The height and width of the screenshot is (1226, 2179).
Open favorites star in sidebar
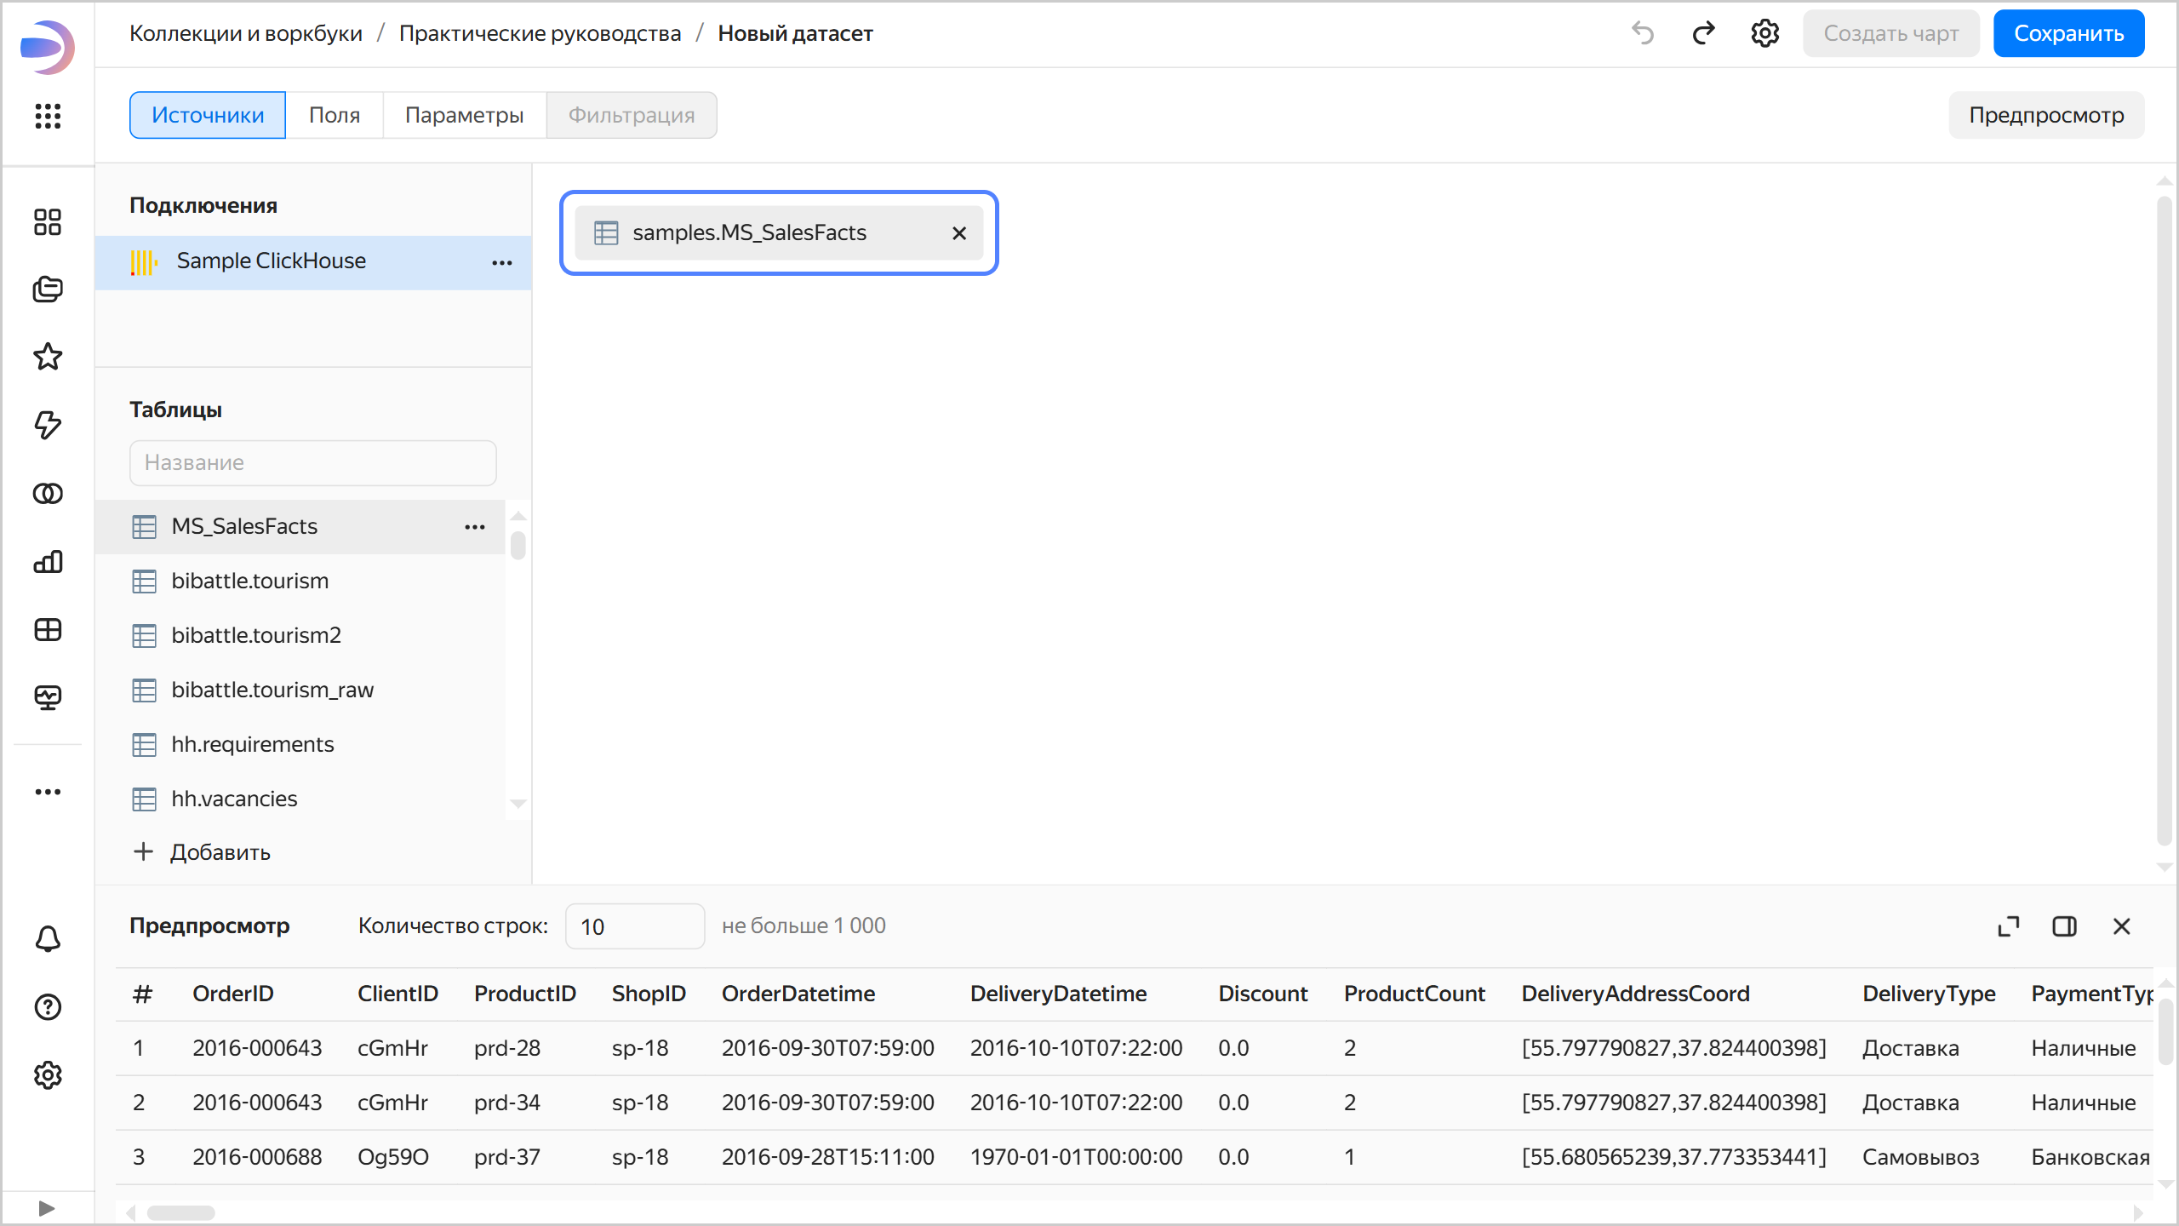click(48, 357)
